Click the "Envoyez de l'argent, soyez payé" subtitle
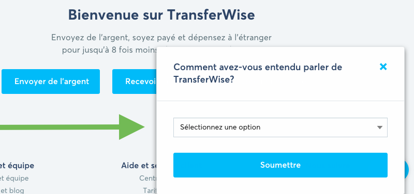This screenshot has width=414, height=194. [161, 37]
